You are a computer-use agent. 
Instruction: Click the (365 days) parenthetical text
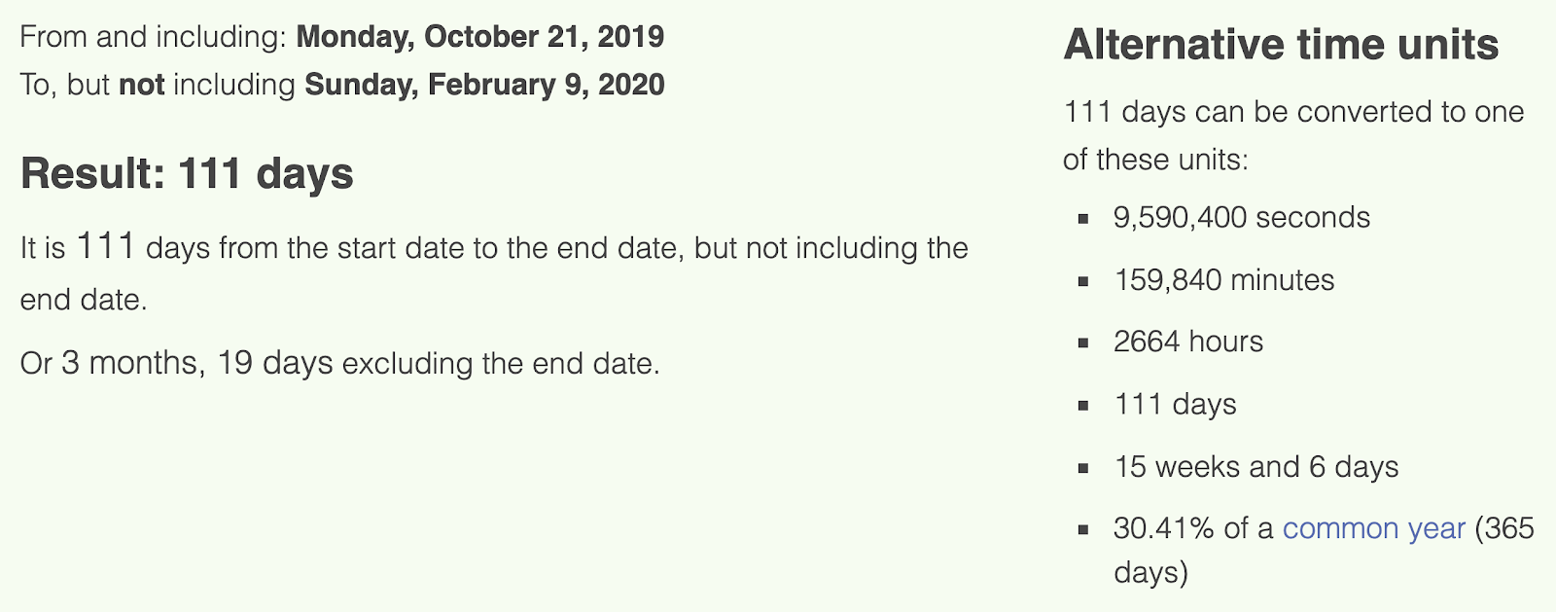click(1325, 550)
